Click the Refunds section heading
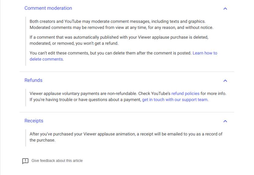This screenshot has width=254, height=175. click(x=33, y=80)
